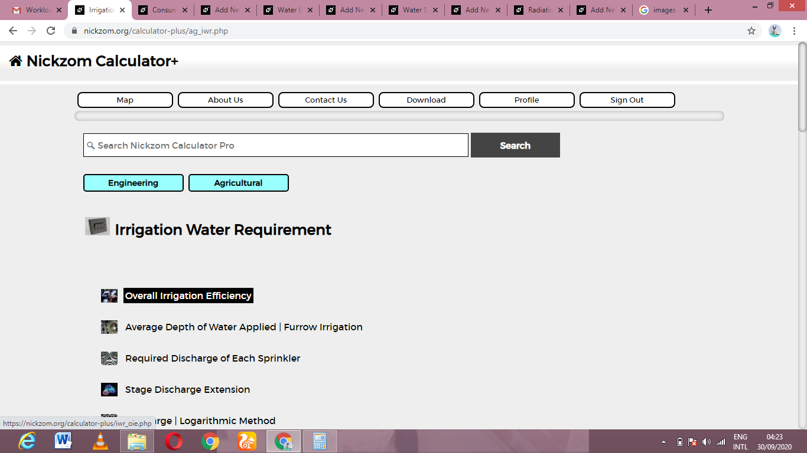This screenshot has width=807, height=453.
Task: Click the ENG INTL language indicator
Action: pyautogui.click(x=741, y=442)
